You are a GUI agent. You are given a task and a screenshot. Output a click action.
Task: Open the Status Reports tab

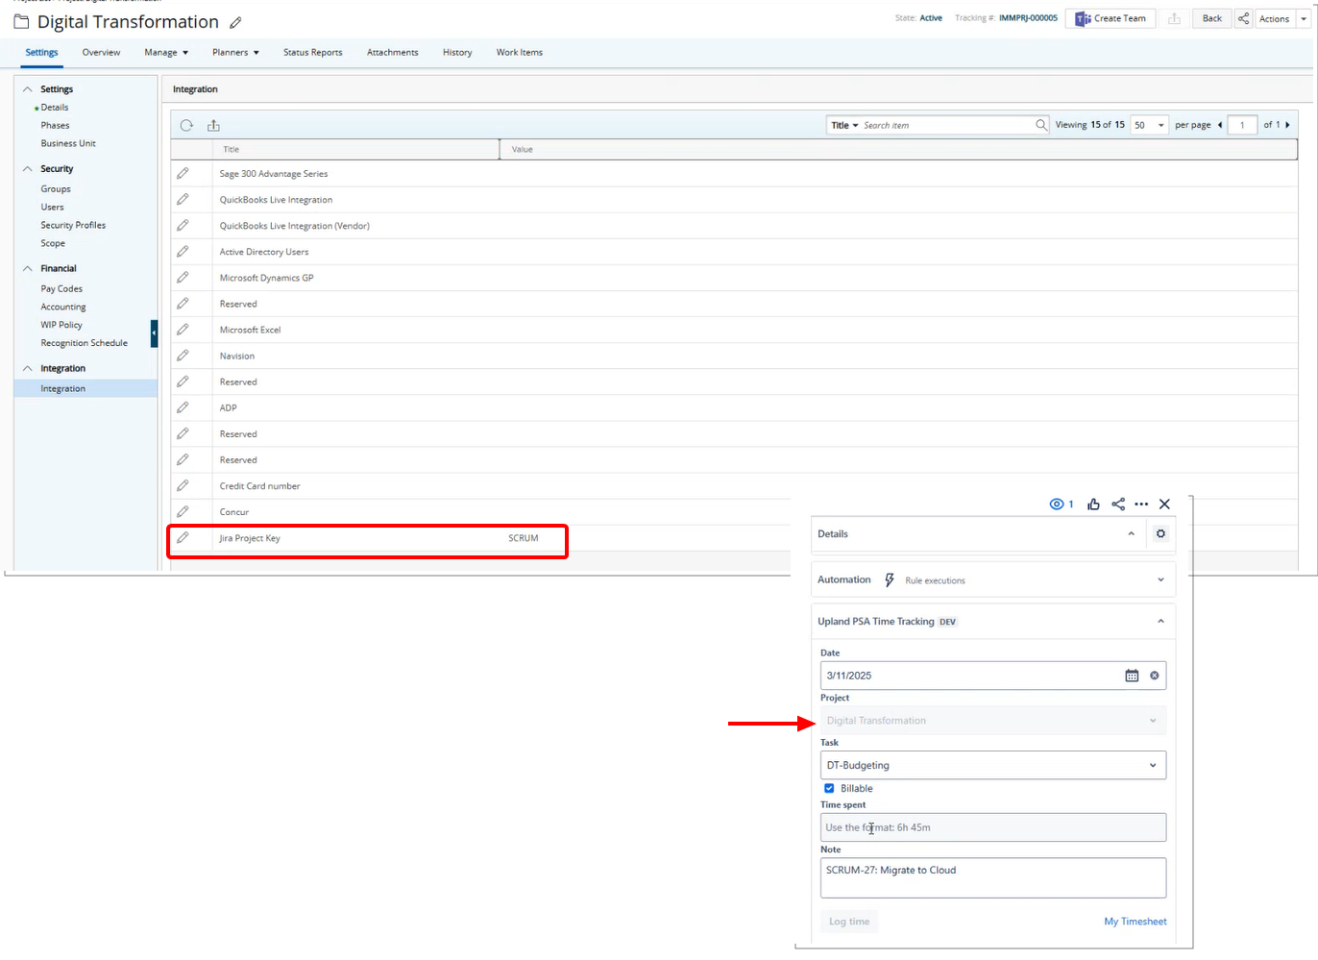pyautogui.click(x=313, y=52)
